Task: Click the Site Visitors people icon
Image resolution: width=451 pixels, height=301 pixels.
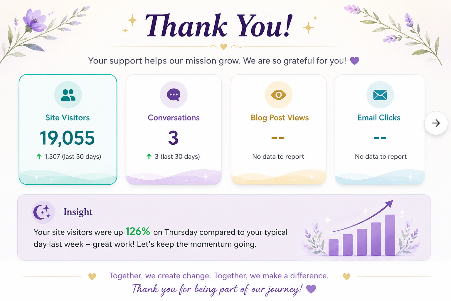Action: [68, 95]
